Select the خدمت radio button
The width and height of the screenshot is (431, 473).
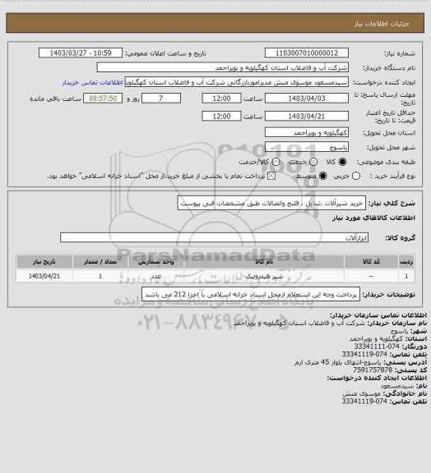tap(313, 162)
